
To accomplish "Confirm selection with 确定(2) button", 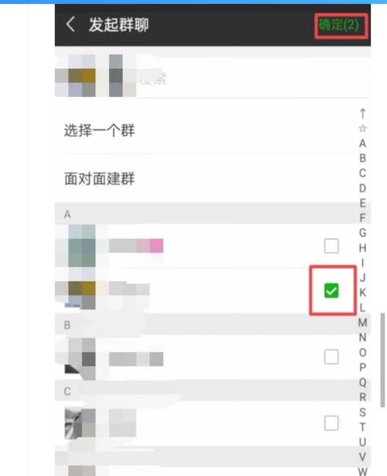I will 339,25.
